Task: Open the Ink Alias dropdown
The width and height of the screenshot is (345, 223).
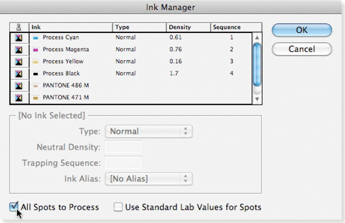Action: [x=148, y=178]
